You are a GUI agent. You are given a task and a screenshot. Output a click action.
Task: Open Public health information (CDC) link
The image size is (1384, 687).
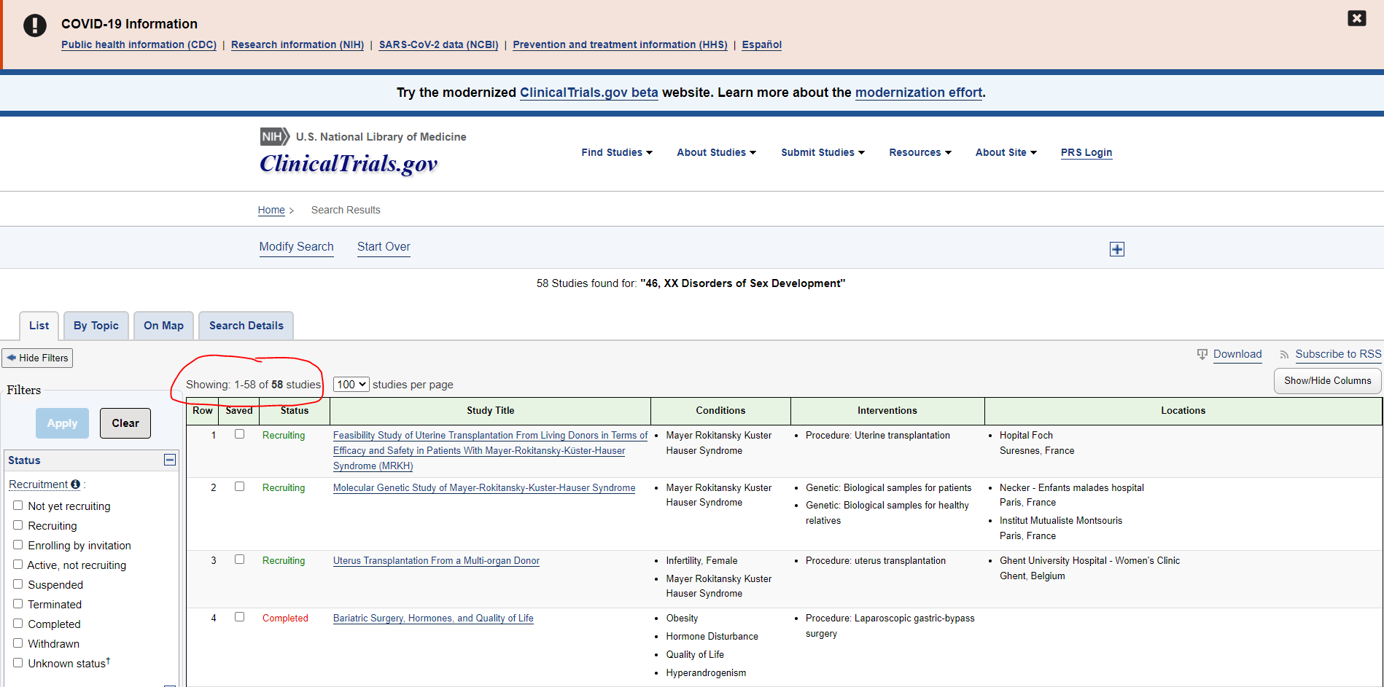tap(139, 44)
